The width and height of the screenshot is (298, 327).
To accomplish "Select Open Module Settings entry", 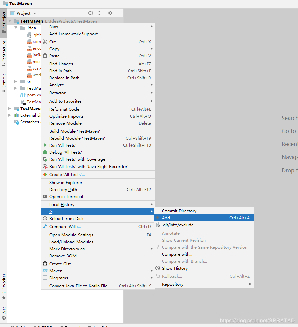I will coord(98,235).
